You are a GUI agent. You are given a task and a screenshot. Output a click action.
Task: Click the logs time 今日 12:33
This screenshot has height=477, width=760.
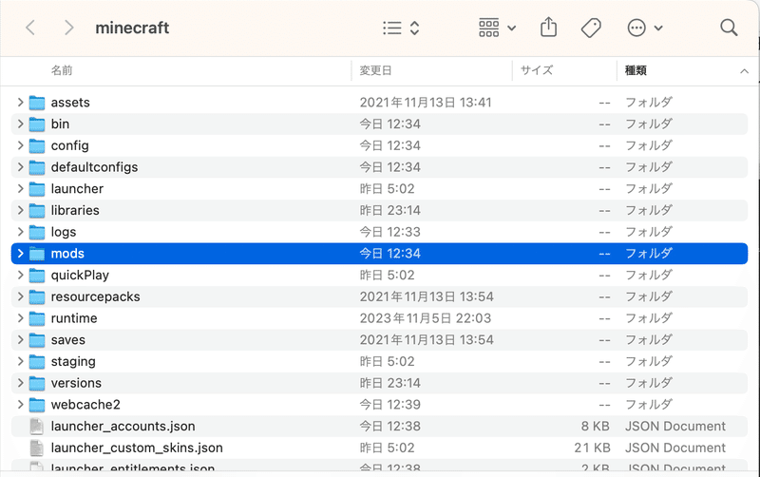[x=389, y=232]
